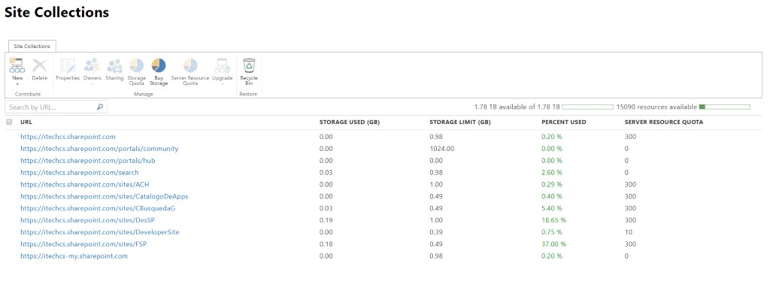Open the Recycle Bin icon
The image size is (770, 296).
coord(249,66)
